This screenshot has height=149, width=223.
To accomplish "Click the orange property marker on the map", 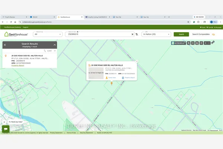I will 111,83.
